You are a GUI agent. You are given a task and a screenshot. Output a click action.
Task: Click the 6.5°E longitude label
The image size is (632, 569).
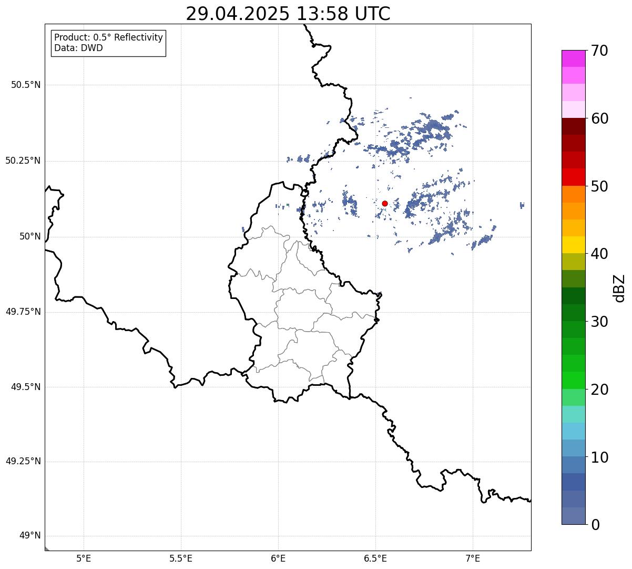(x=375, y=558)
